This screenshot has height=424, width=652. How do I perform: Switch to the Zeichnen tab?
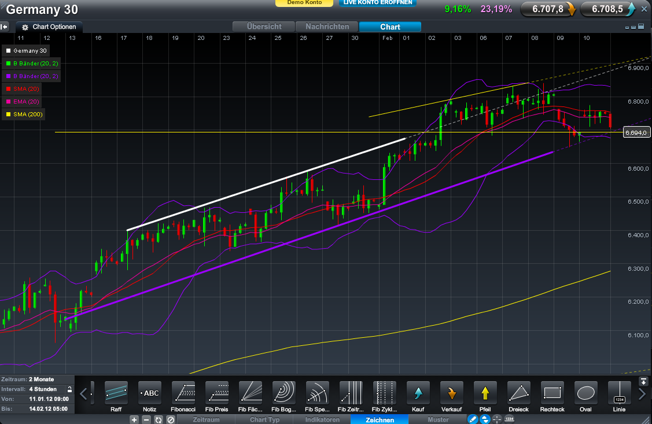(380, 419)
